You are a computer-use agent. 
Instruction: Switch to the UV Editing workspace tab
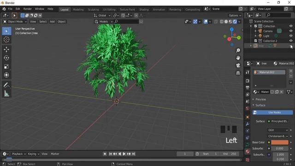coord(109,9)
